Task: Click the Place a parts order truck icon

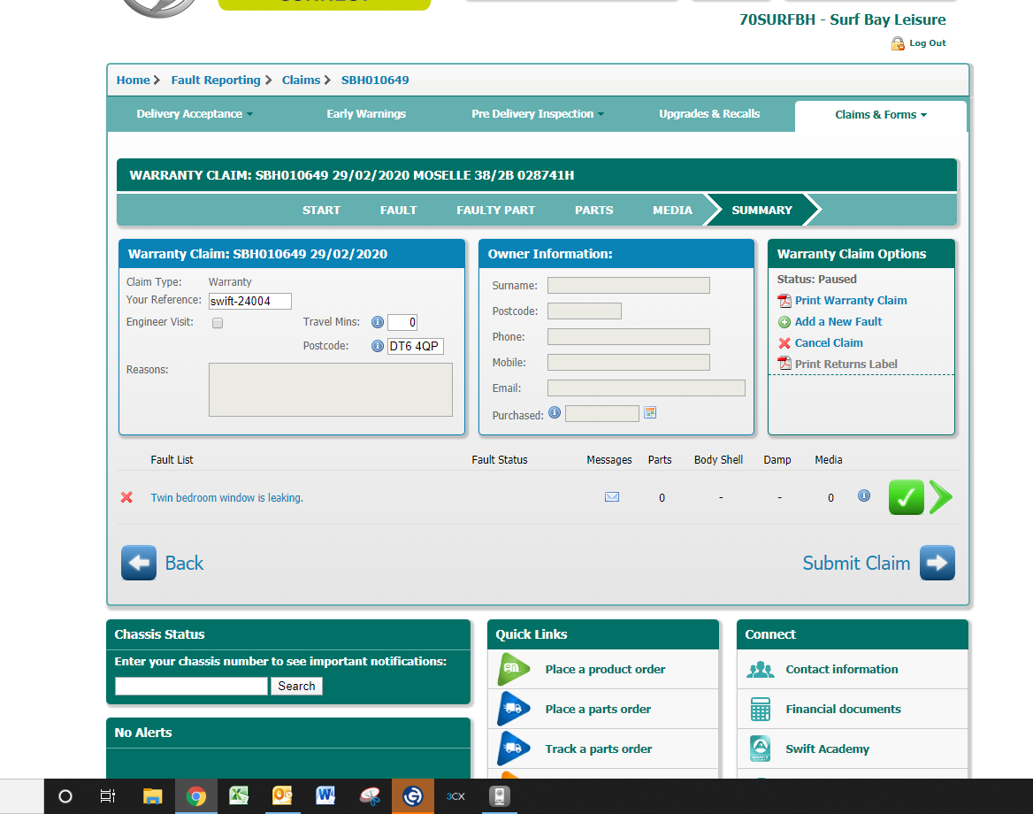Action: click(x=514, y=710)
